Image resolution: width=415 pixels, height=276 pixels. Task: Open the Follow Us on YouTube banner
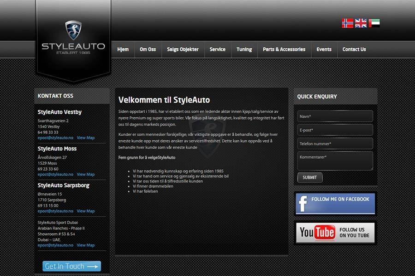click(335, 232)
